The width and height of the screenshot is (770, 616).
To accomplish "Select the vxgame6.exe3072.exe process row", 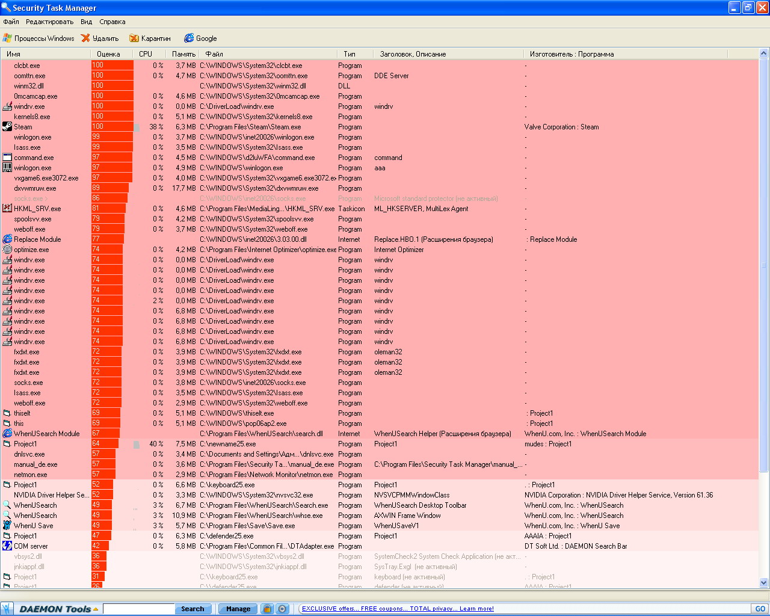I will coord(380,178).
